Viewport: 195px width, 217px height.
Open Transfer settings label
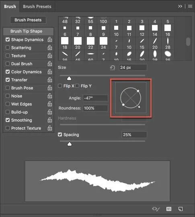[19, 80]
